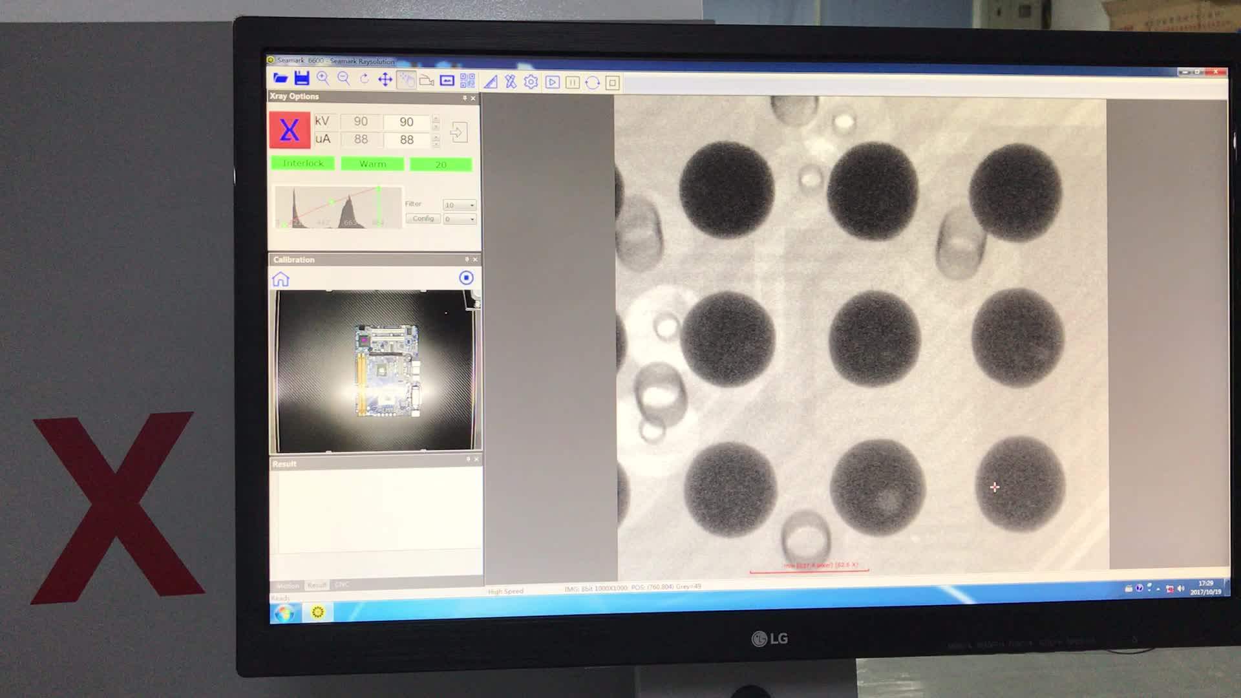
Task: Open the dropdown next to Config
Action: coord(460,219)
